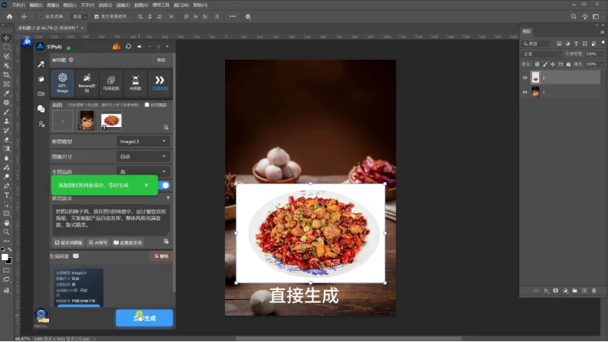Click the new layer icon in Layers panel
Screen dimensions: 608x342
(x=584, y=291)
